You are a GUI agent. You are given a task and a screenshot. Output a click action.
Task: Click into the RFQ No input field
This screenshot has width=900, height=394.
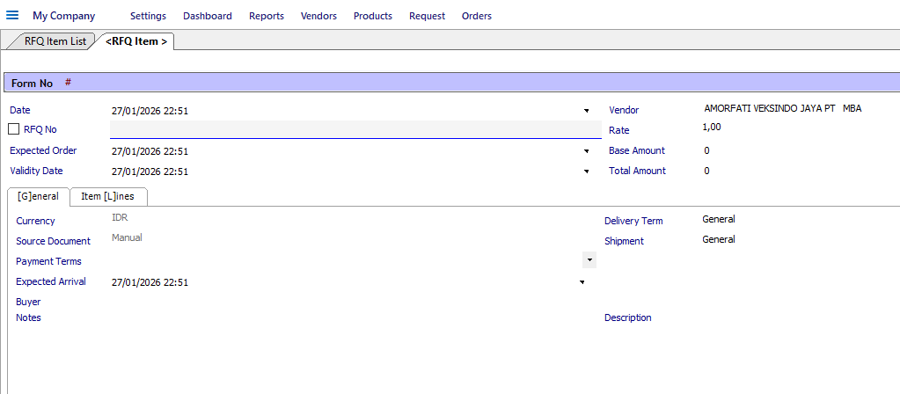pos(355,129)
